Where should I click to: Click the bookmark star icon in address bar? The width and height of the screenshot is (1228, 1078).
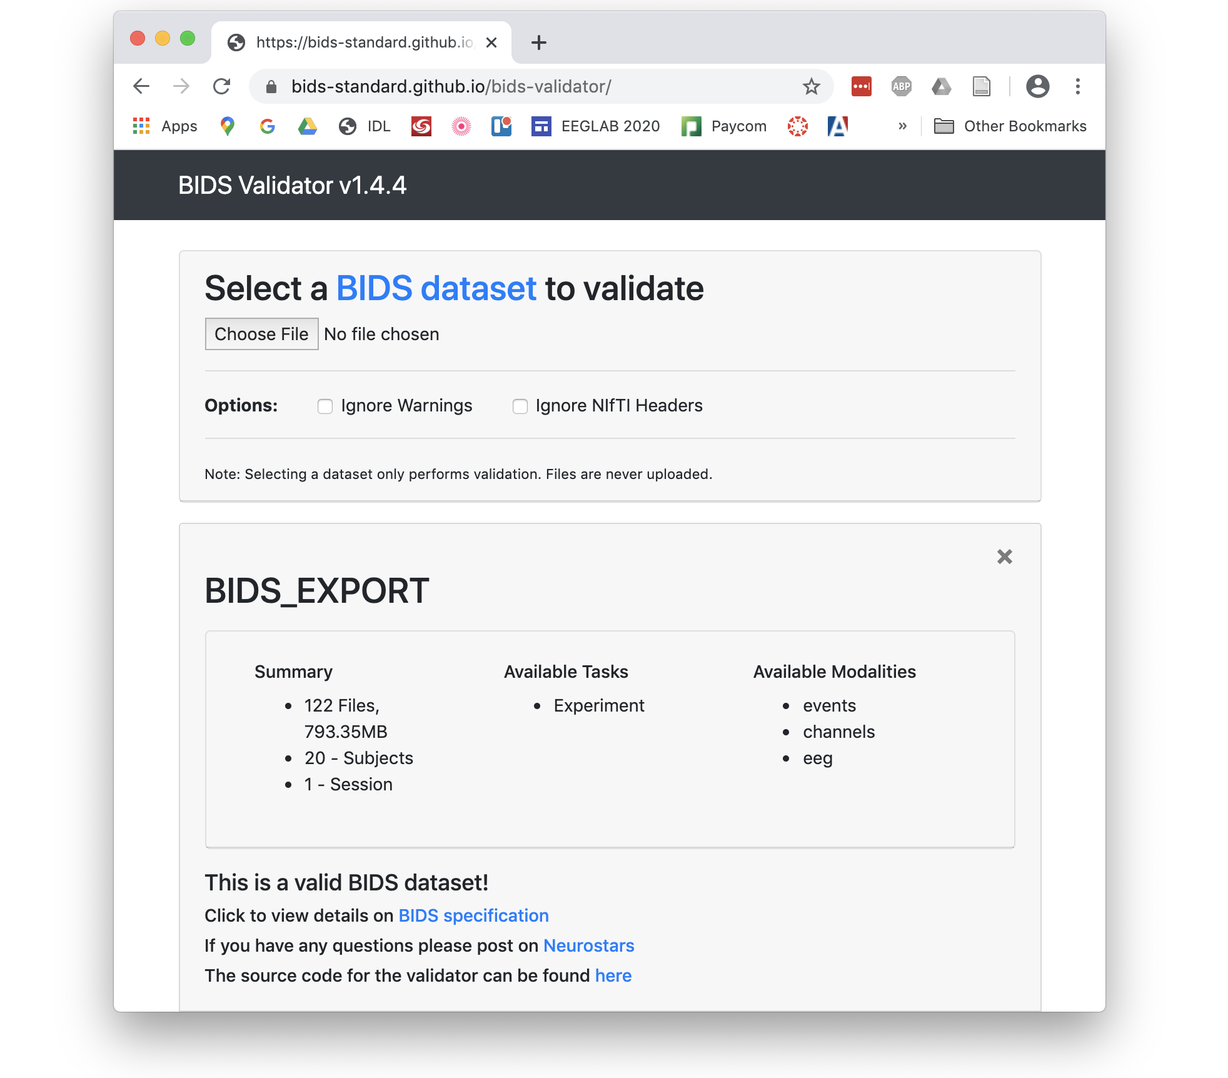[x=811, y=86]
